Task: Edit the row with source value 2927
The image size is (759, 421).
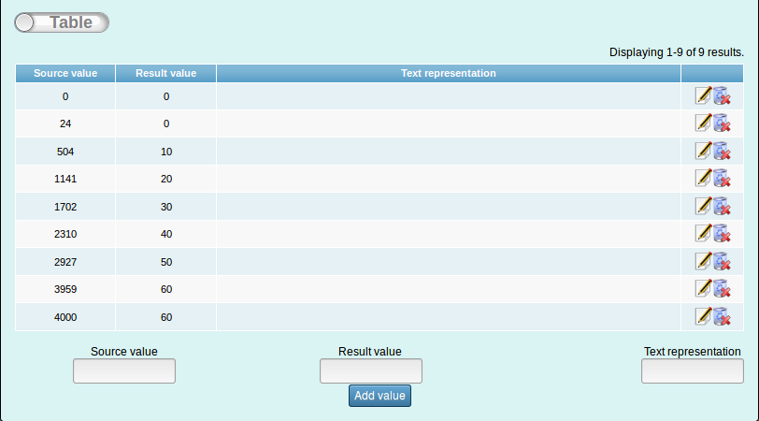Action: click(704, 261)
